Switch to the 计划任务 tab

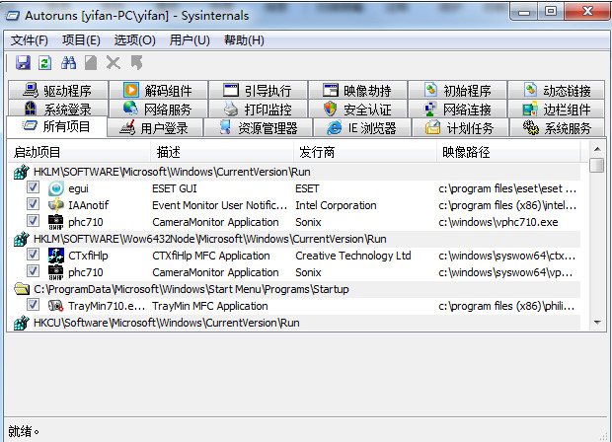460,127
